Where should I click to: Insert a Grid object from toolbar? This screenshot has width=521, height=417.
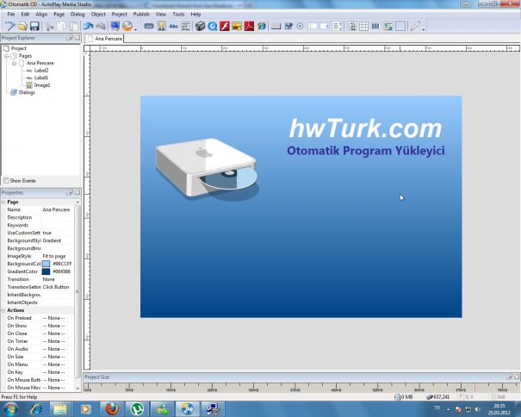click(x=363, y=26)
